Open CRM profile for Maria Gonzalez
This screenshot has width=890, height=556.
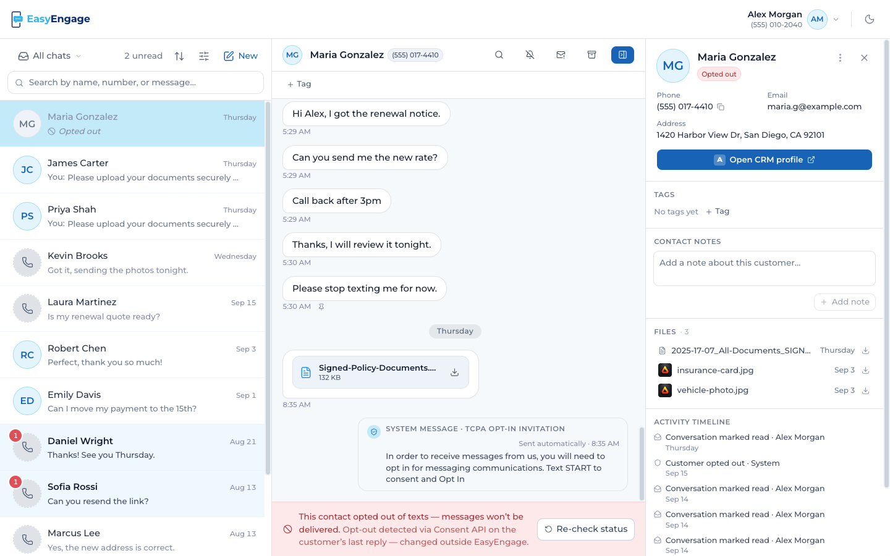click(x=765, y=159)
